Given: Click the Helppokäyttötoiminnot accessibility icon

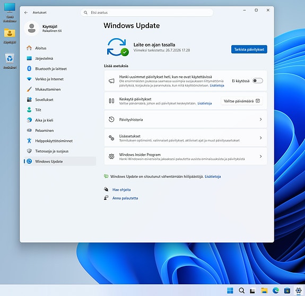Looking at the screenshot, I should click(29, 141).
